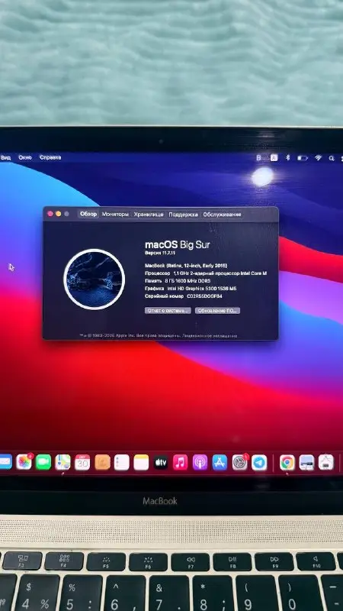
Task: Open System Preferences with the badge
Action: click(239, 462)
